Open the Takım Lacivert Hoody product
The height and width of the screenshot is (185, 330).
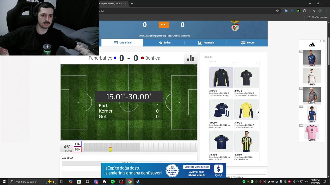pyautogui.click(x=221, y=82)
